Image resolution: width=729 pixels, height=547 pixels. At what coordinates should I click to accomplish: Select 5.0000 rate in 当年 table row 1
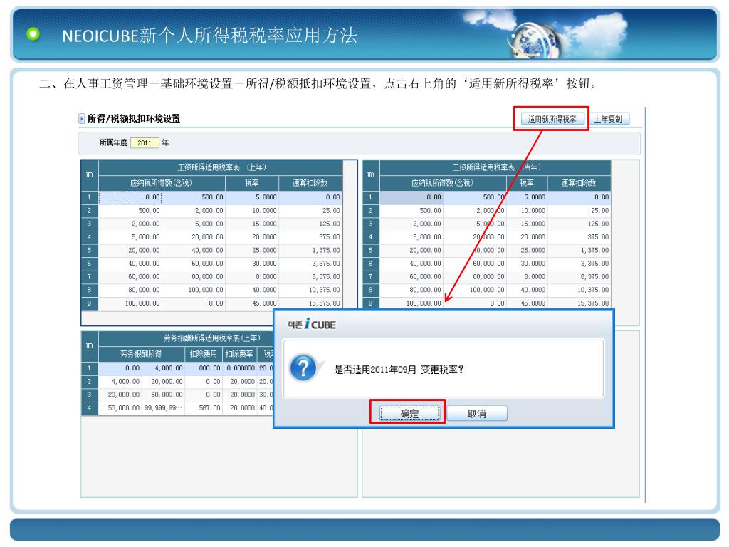click(x=527, y=197)
